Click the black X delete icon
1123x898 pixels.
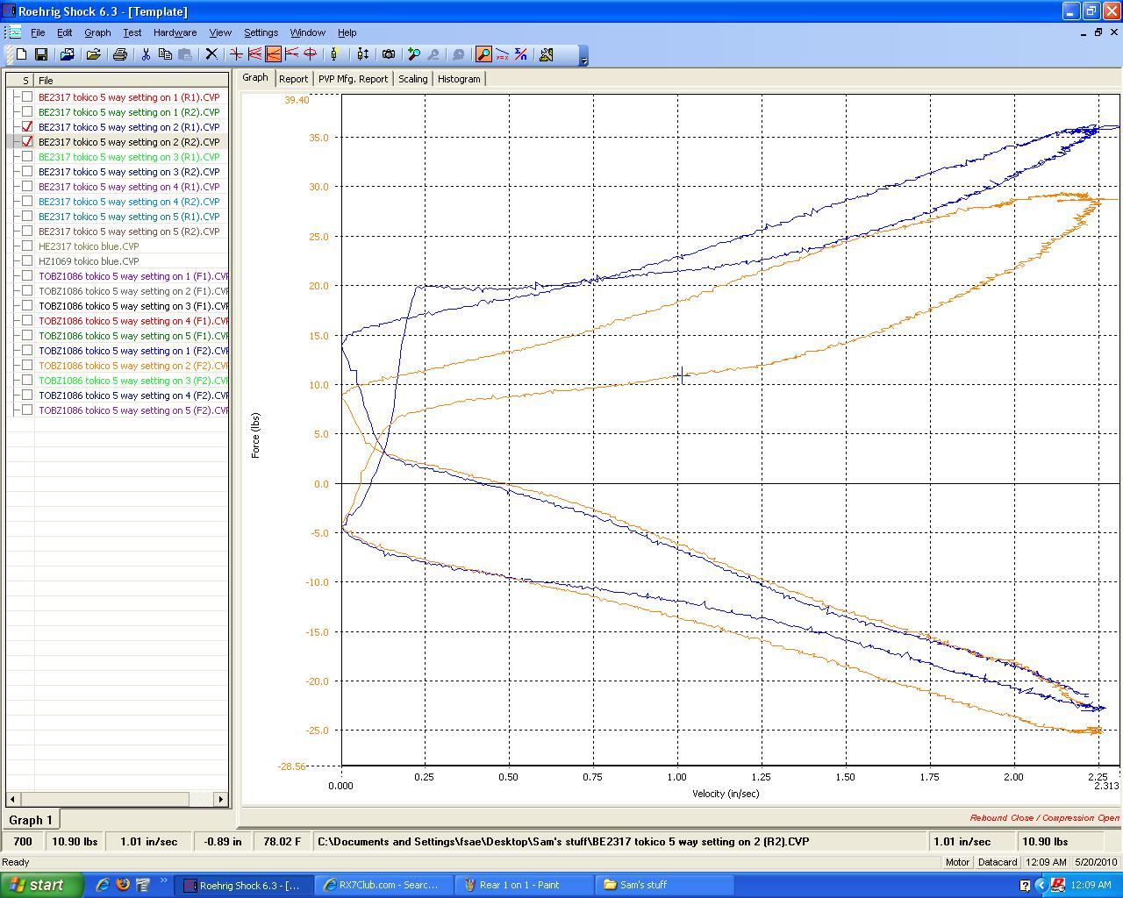coord(211,54)
